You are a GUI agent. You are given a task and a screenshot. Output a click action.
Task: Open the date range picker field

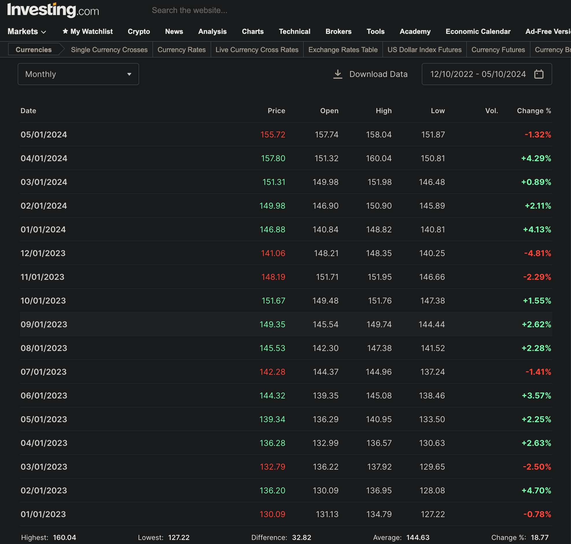[x=477, y=74]
